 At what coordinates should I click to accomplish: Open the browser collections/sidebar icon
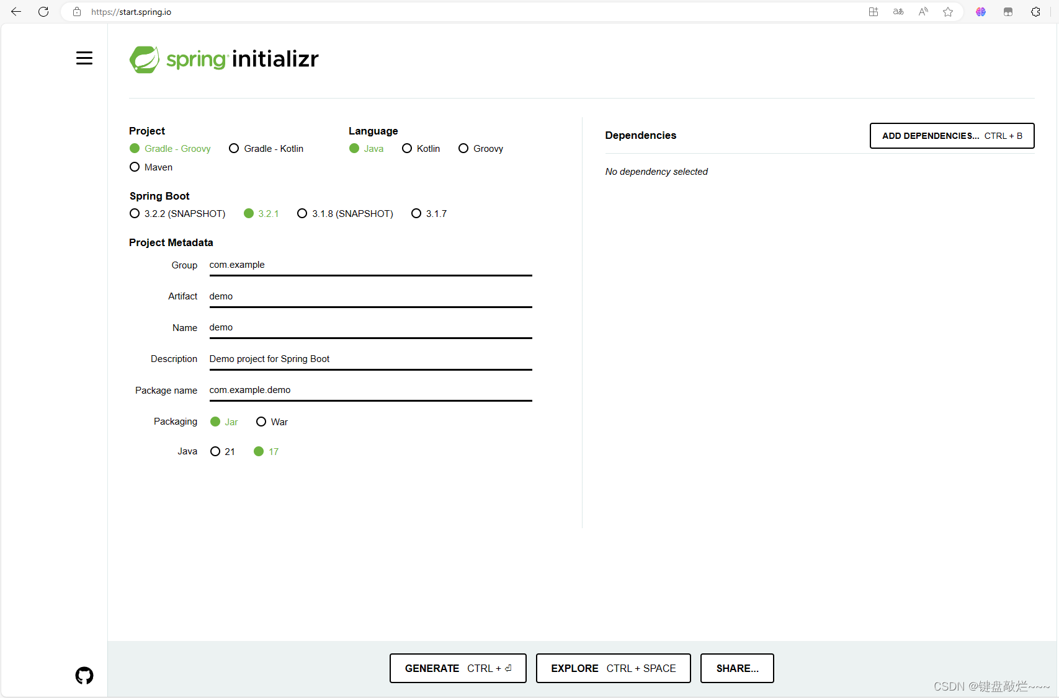click(1008, 12)
